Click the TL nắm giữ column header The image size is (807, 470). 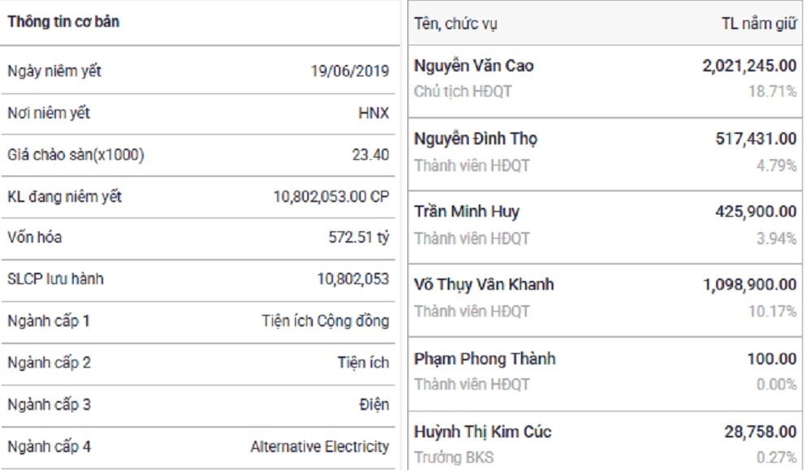pos(759,24)
